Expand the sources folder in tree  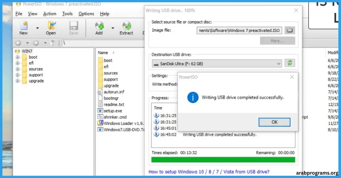pyautogui.click(x=18, y=69)
